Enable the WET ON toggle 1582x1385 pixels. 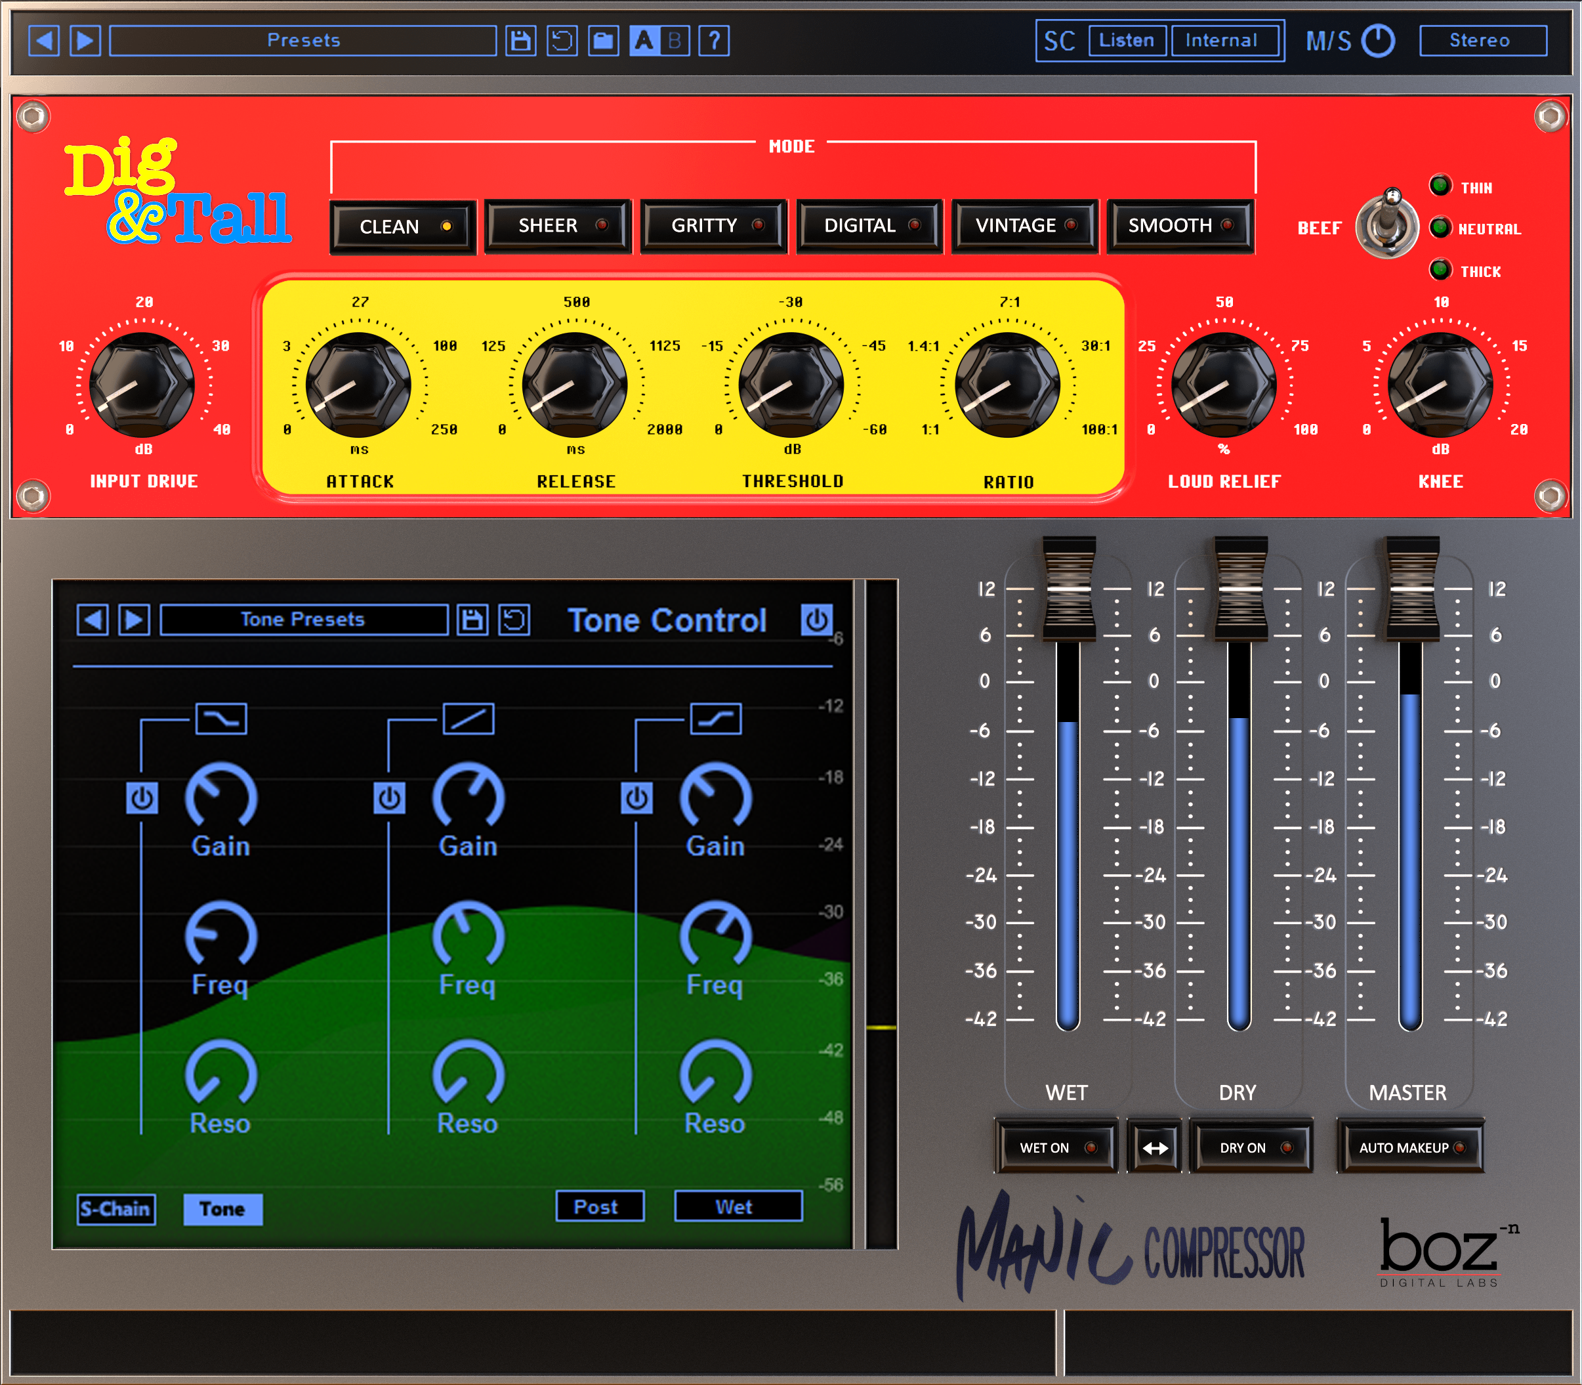click(1055, 1147)
